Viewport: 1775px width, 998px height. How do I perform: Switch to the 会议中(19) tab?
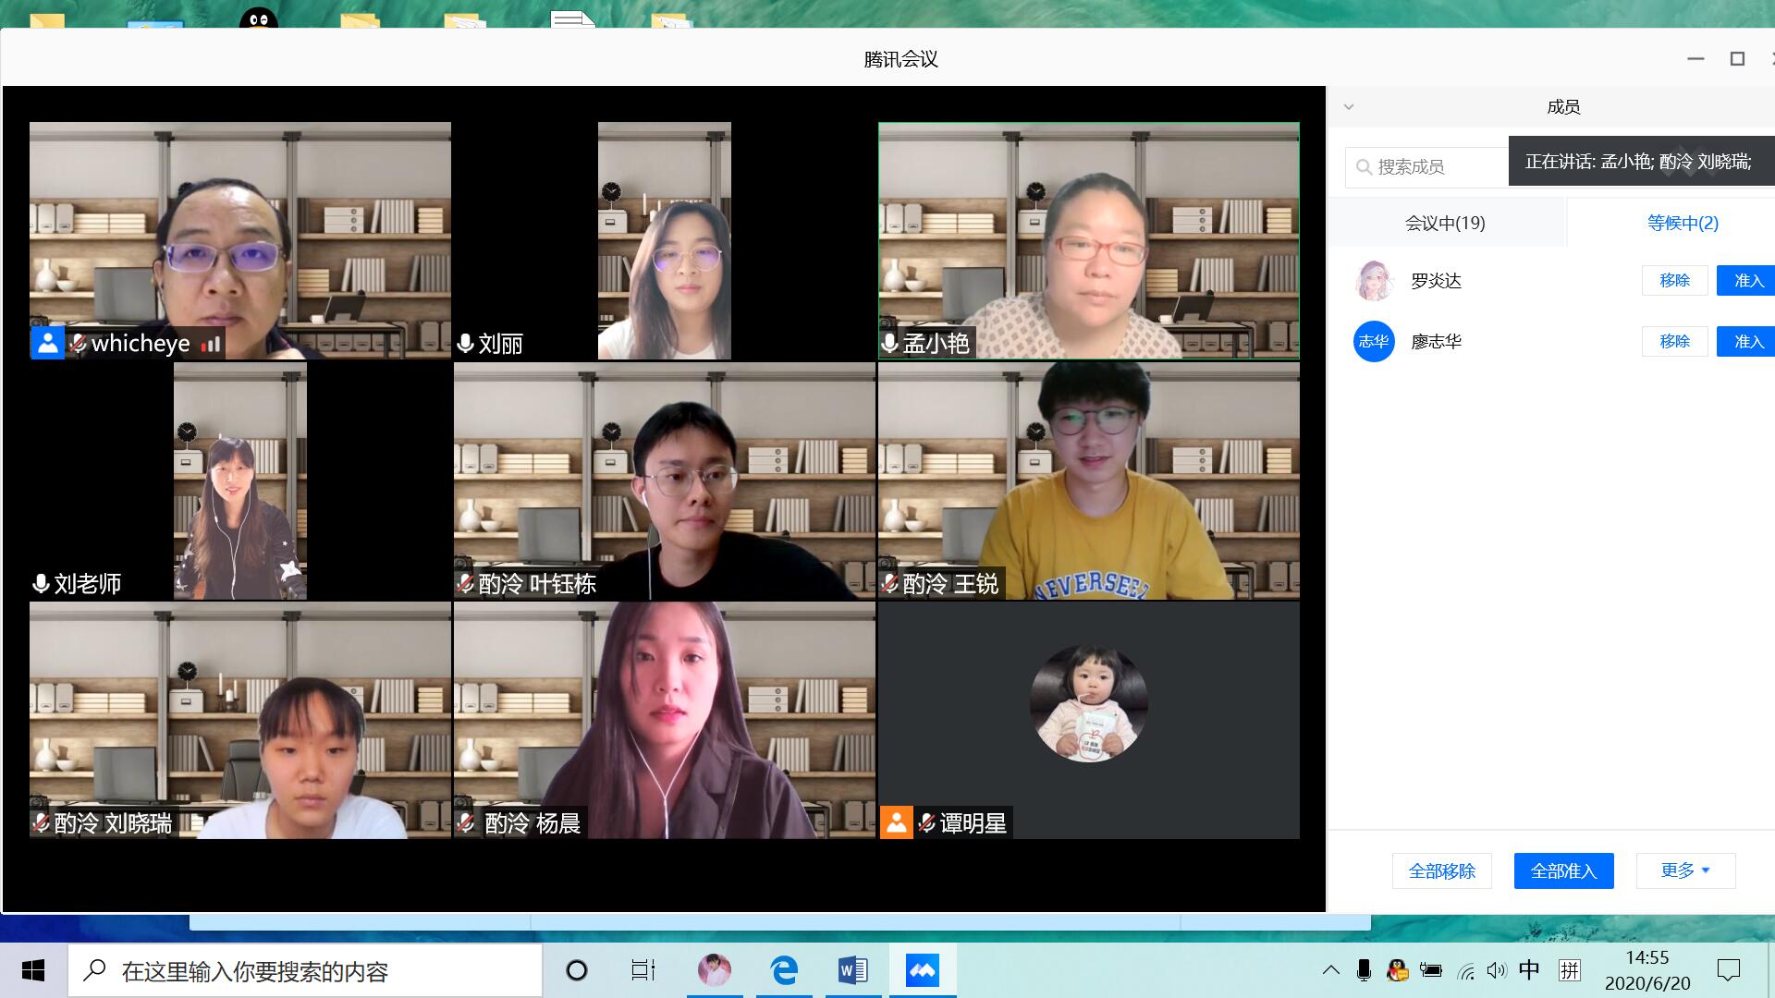[1445, 223]
